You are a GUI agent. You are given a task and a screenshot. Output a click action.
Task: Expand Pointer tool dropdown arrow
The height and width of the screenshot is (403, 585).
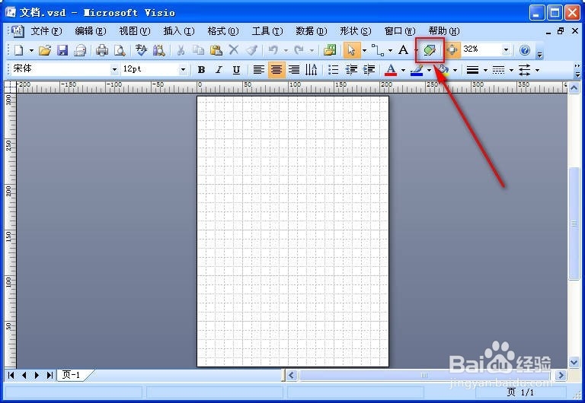[365, 50]
